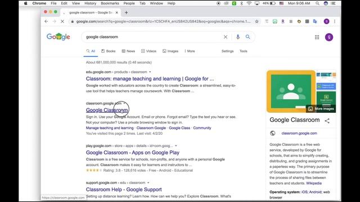360x202 pixels.
Task: Click the address bar URL field
Action: 164,21
